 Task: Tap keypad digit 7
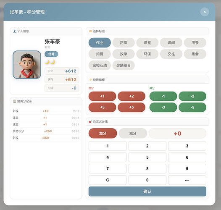108,169
